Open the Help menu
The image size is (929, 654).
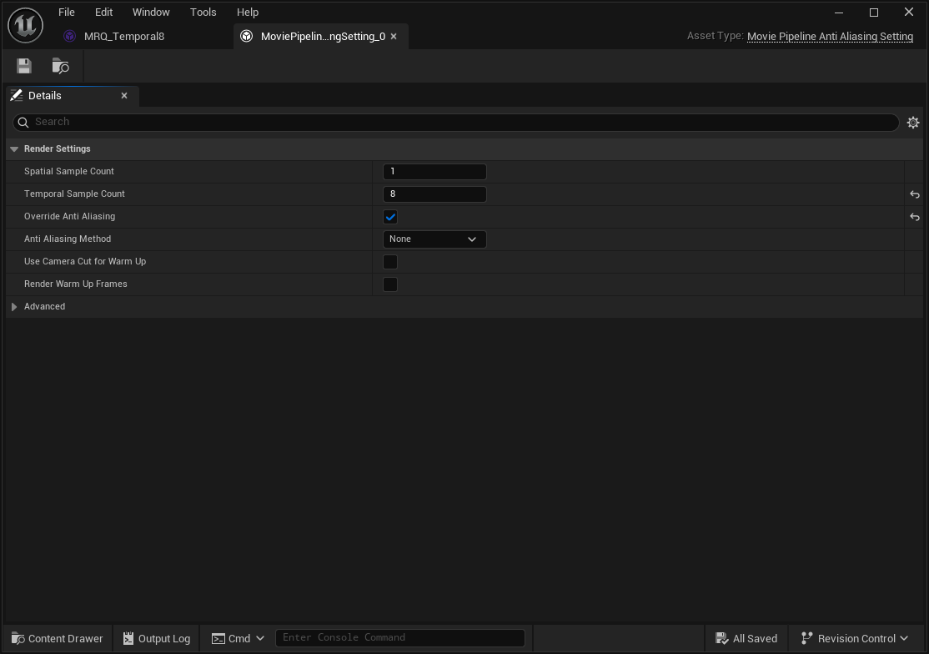point(248,12)
